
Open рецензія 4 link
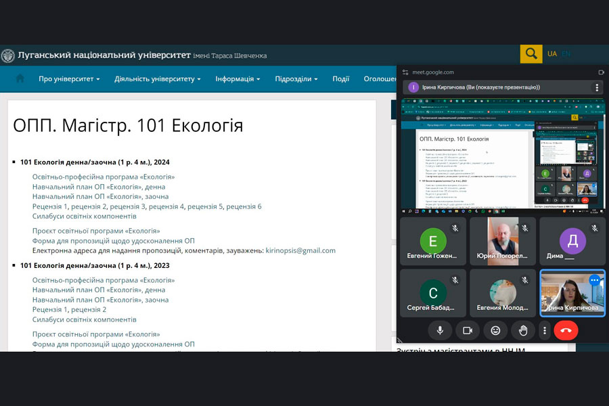pyautogui.click(x=166, y=206)
